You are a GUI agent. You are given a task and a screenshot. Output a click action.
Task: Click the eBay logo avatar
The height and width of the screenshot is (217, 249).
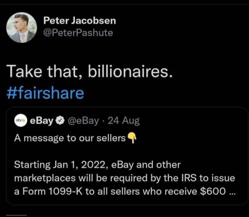(x=21, y=120)
